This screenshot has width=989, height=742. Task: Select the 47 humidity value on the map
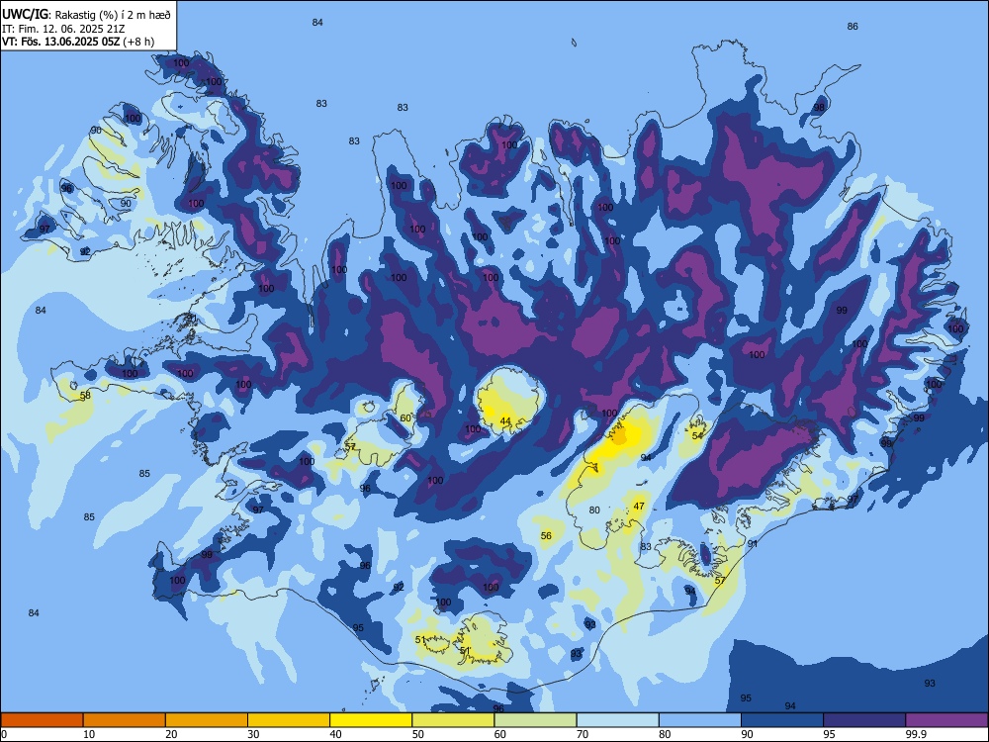pyautogui.click(x=639, y=506)
